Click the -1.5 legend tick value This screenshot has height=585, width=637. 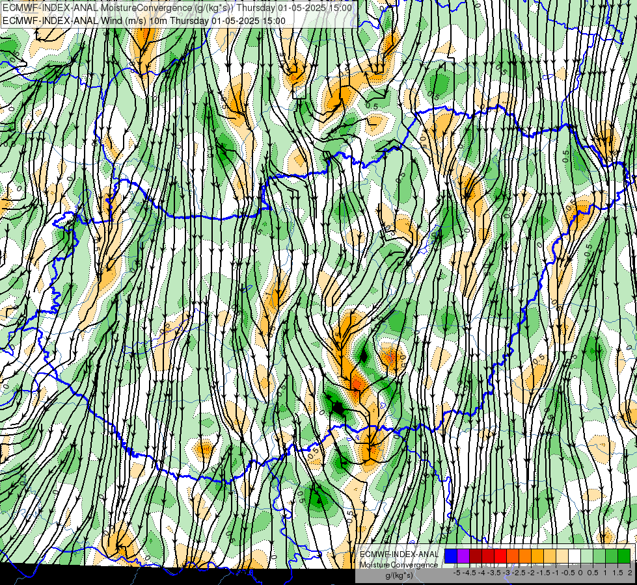coord(543,573)
